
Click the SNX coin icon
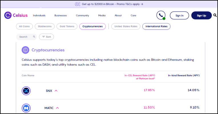tap(26, 91)
